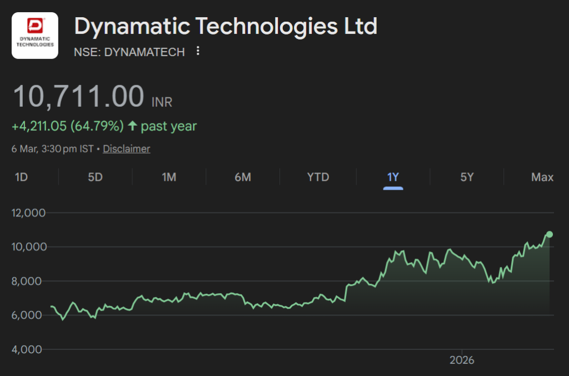
Task: Open the 1M price history view
Action: 169,177
